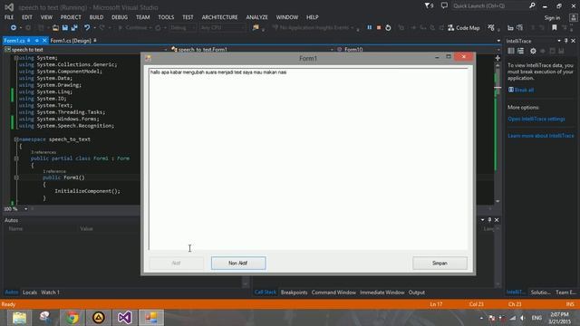This screenshot has width=580, height=326.
Task: Click the ENG language indicator
Action: click(536, 318)
